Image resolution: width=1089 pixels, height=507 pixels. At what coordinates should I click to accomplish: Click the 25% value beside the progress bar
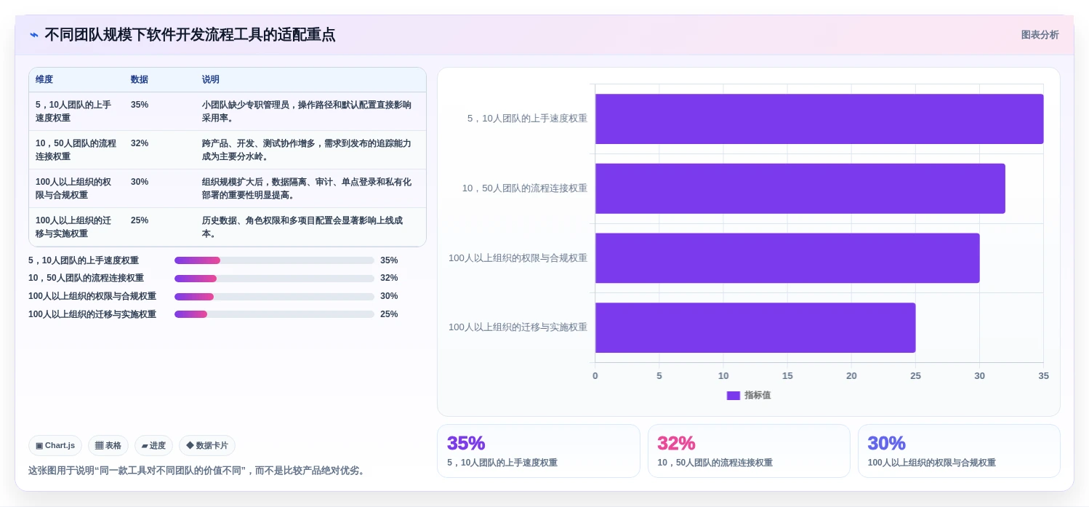coord(389,314)
